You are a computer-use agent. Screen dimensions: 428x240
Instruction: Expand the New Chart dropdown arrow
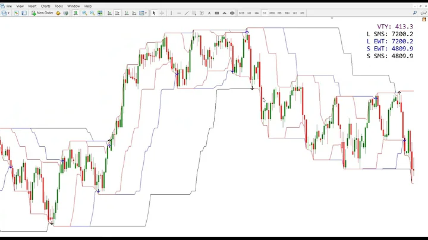coord(8,13)
